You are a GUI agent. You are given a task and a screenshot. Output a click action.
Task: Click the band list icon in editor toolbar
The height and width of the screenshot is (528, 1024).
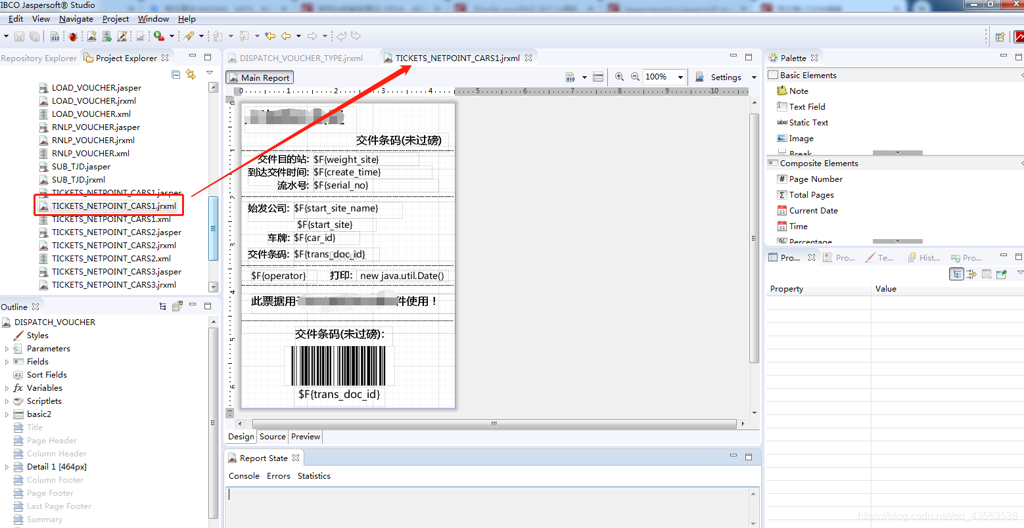[x=598, y=77]
